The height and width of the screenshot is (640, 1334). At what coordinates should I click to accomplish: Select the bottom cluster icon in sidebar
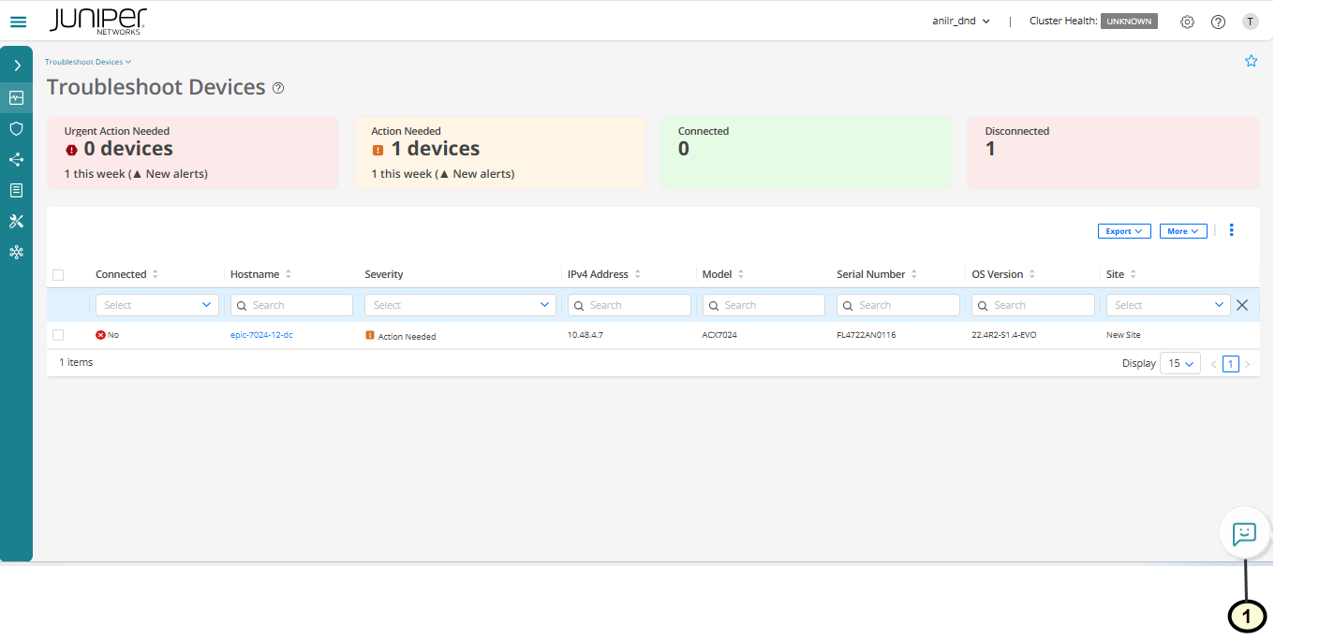[x=17, y=252]
